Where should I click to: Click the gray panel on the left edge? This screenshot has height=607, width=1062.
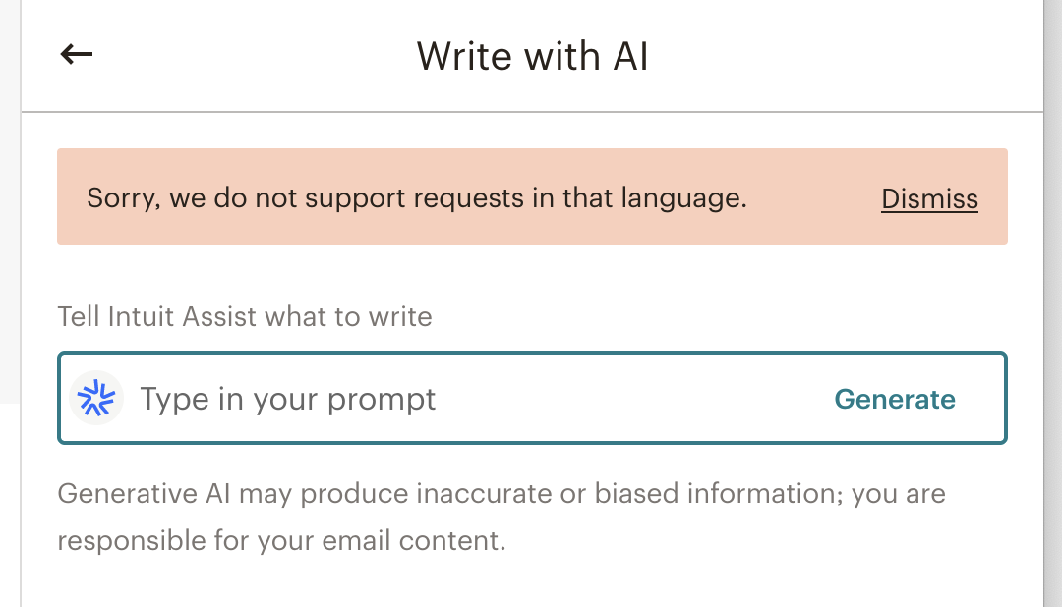click(10, 201)
